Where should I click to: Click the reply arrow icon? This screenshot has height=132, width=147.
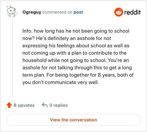pos(45,105)
